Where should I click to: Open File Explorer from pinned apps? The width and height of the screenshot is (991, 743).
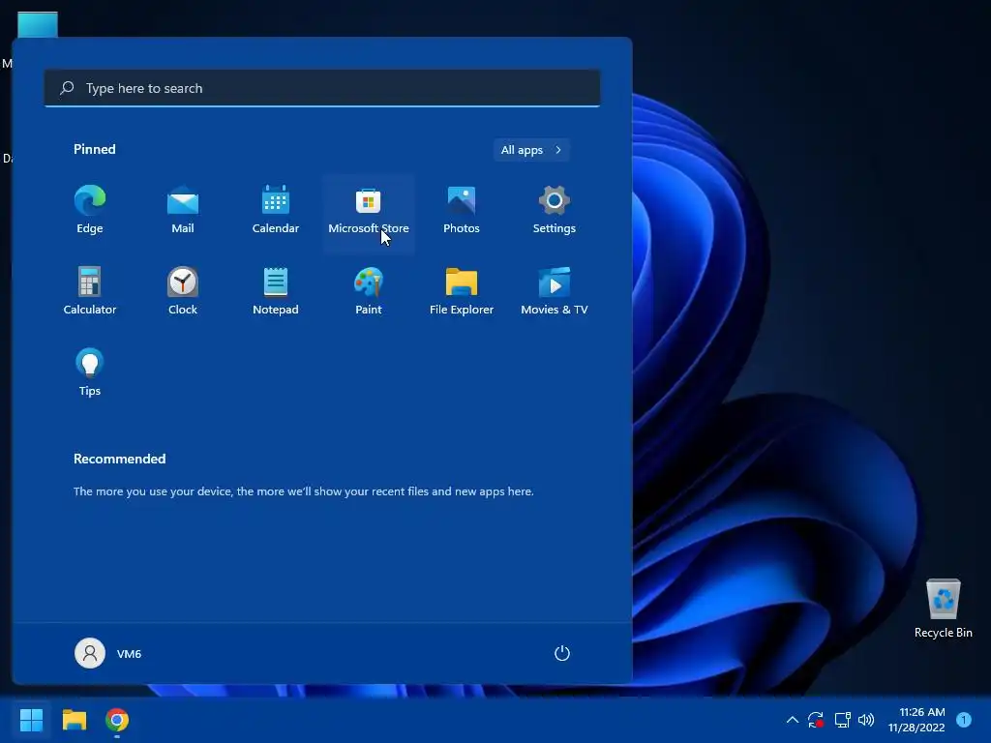[x=462, y=291]
